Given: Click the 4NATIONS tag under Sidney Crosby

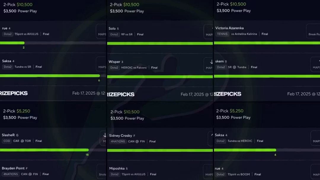Looking at the screenshot, I should tap(118, 141).
